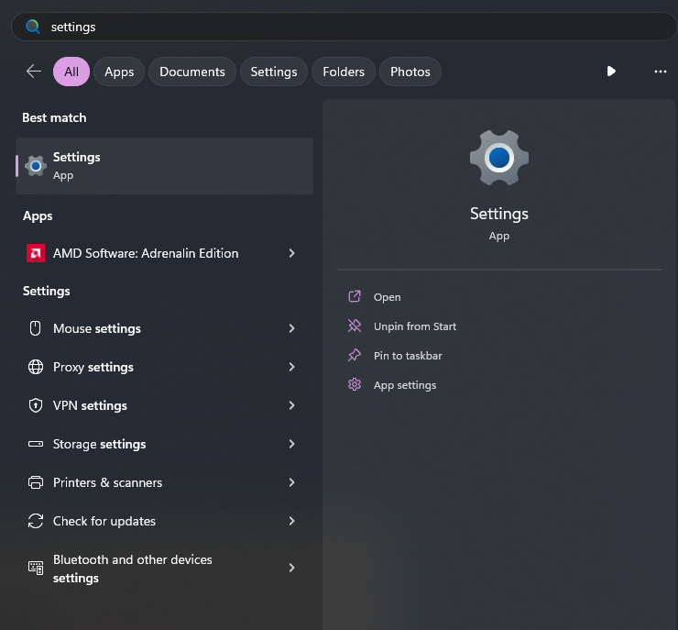Image resolution: width=678 pixels, height=630 pixels.
Task: Click the search box containing 'settings'
Action: [x=348, y=27]
